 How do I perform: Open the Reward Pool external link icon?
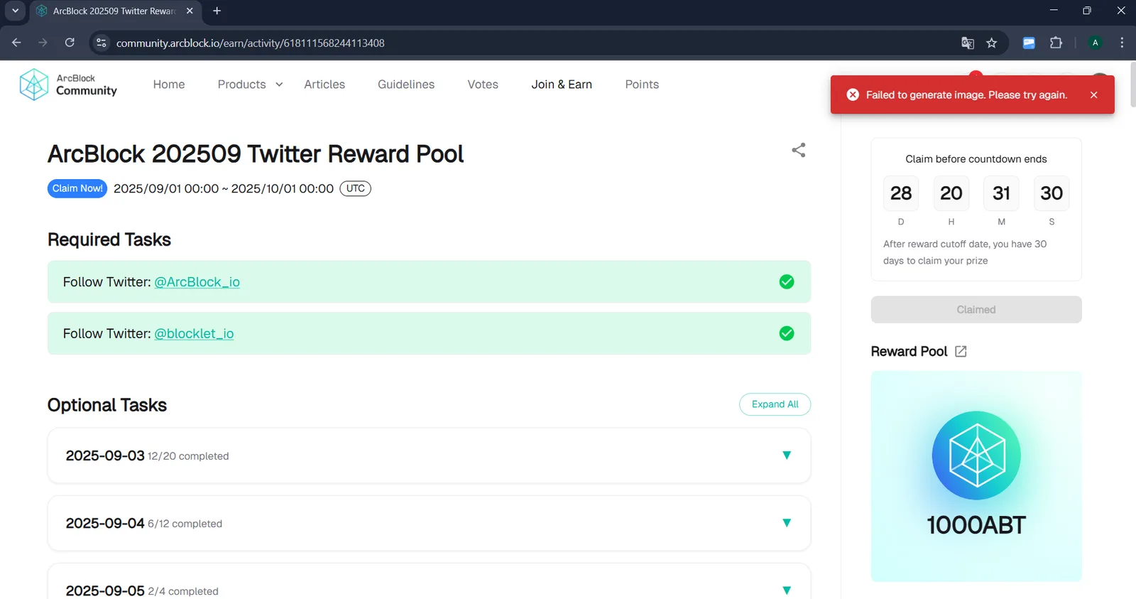pyautogui.click(x=961, y=351)
